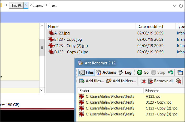This screenshot has width=185, height=122.
Task: Click the IrfanView icon of A123.jpg in Explorer
Action: pyautogui.click(x=51, y=33)
